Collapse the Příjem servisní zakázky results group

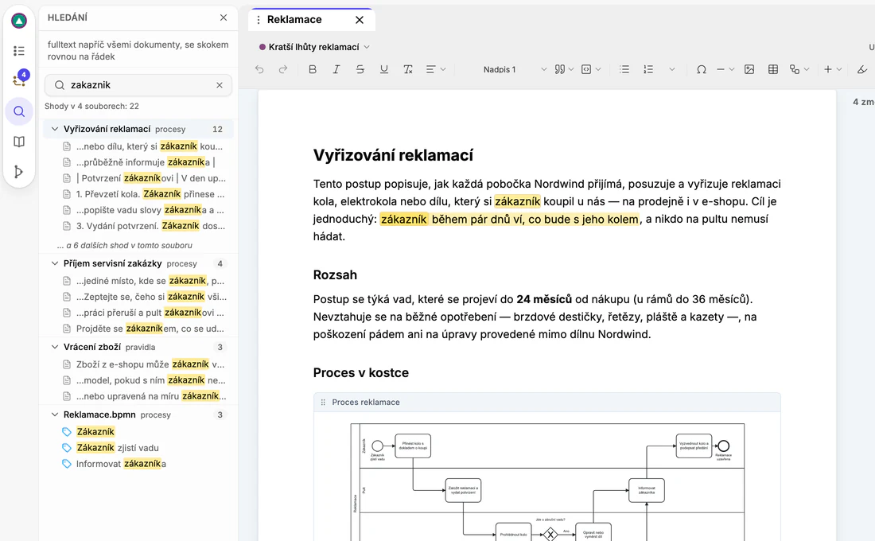coord(55,263)
